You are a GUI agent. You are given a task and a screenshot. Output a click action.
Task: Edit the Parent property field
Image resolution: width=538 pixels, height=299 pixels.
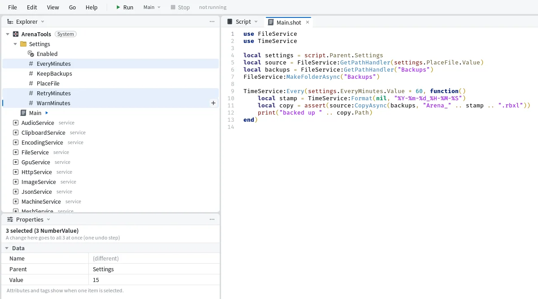tap(154, 269)
